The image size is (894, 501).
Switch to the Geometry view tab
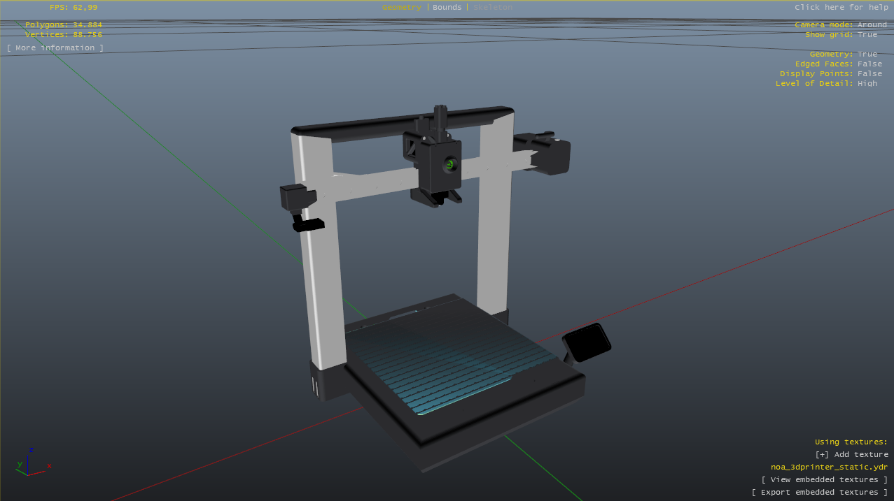click(402, 7)
